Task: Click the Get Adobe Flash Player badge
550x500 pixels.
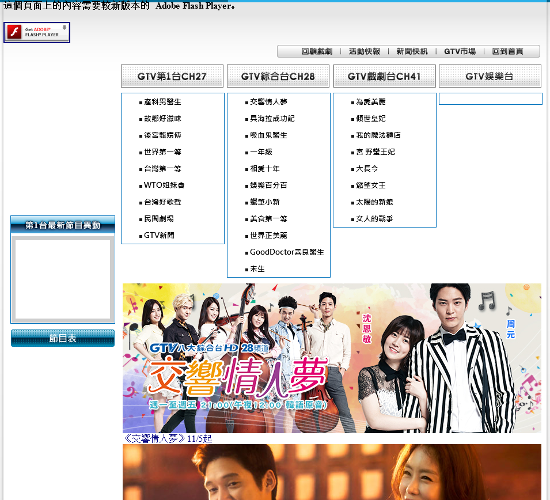Action: (37, 32)
